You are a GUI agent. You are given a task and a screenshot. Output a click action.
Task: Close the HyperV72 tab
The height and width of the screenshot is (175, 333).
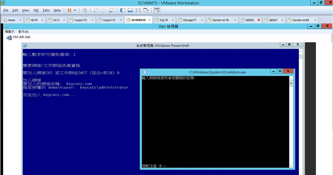(x=92, y=20)
